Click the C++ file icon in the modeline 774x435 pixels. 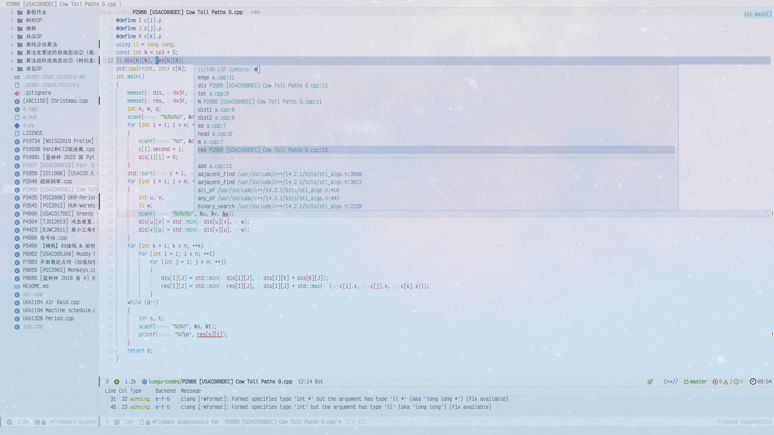144,382
